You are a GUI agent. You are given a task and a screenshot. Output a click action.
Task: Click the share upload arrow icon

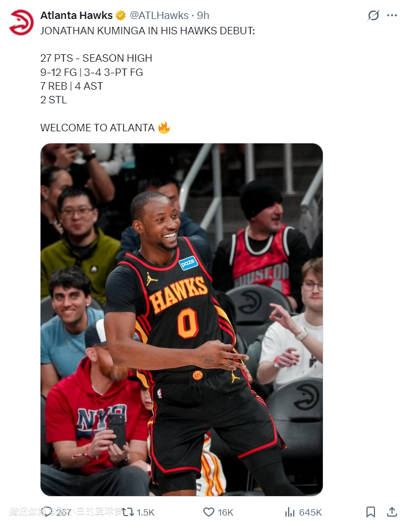click(x=392, y=512)
